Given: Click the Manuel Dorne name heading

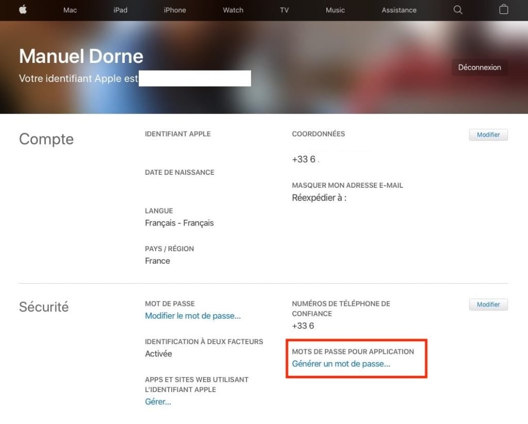Looking at the screenshot, I should pyautogui.click(x=81, y=56).
